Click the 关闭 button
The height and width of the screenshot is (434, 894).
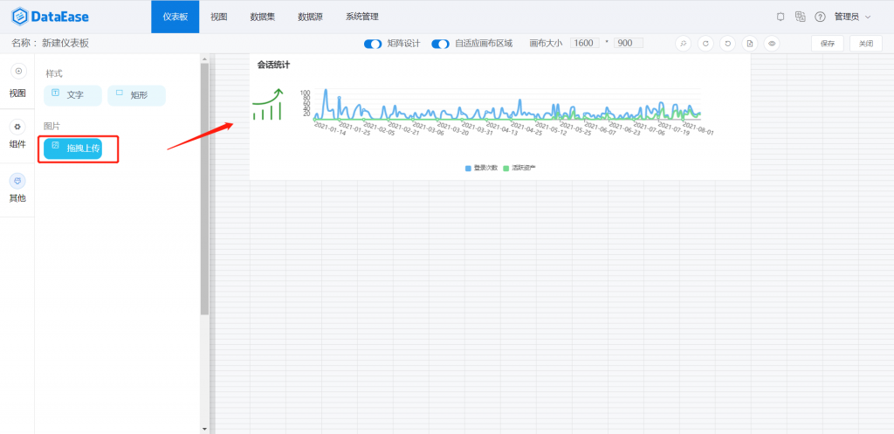(x=866, y=44)
